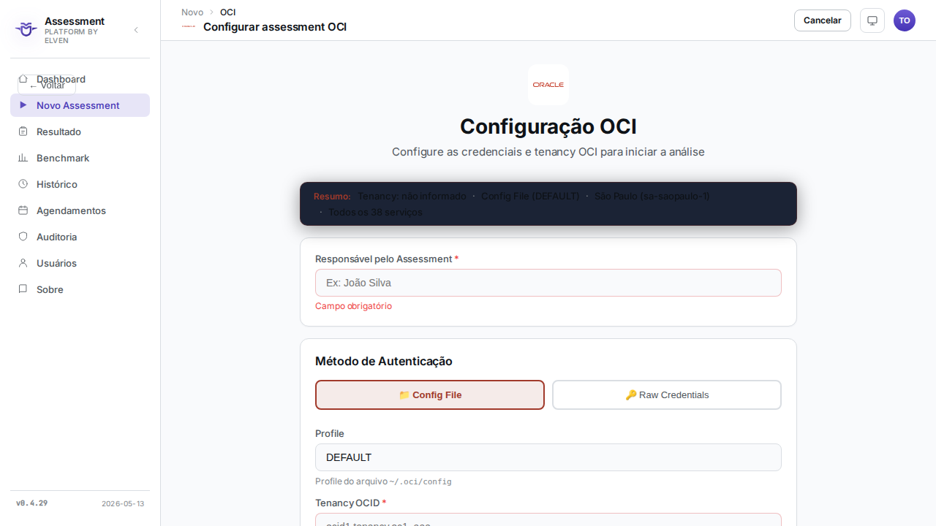Click the version v8.4.29 label
Screen dimensions: 936x526
[32, 503]
